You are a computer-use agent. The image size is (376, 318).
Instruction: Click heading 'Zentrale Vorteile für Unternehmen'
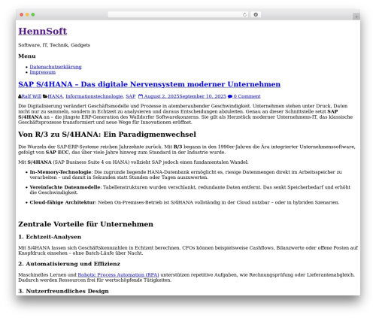pyautogui.click(x=86, y=224)
